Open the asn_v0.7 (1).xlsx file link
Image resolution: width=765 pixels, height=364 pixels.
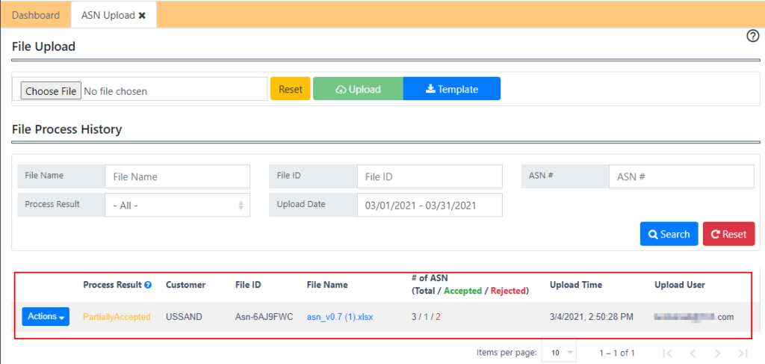pos(340,317)
